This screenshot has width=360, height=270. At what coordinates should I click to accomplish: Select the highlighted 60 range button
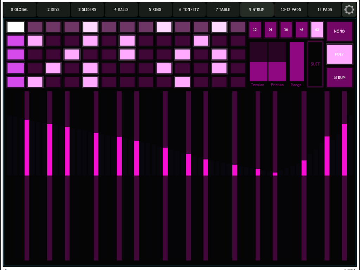pos(317,29)
